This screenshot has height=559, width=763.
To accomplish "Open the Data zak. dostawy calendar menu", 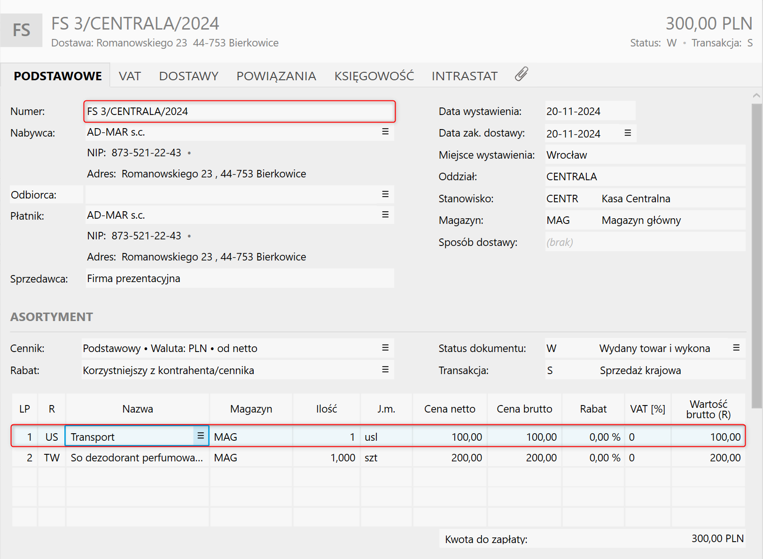I will click(x=627, y=133).
